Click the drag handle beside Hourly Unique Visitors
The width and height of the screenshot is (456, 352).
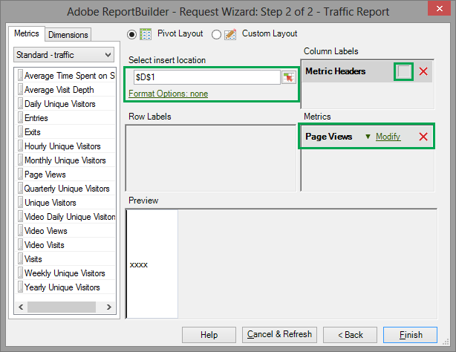[x=20, y=146]
